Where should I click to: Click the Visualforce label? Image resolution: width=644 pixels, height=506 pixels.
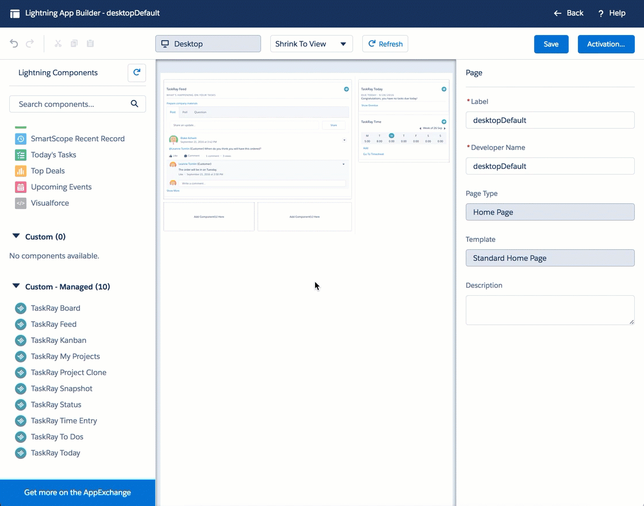tap(49, 203)
